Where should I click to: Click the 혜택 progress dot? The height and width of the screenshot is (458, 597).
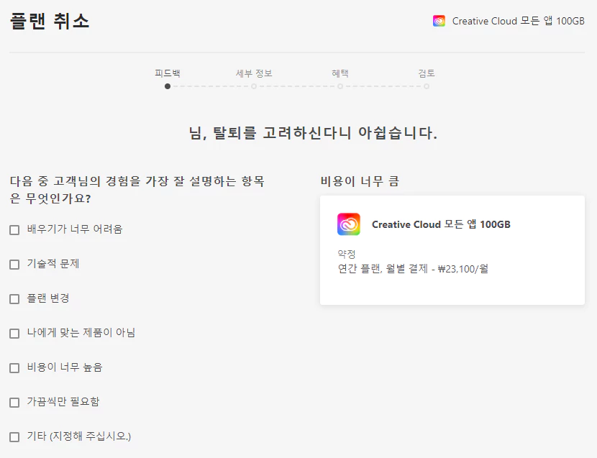click(x=340, y=86)
